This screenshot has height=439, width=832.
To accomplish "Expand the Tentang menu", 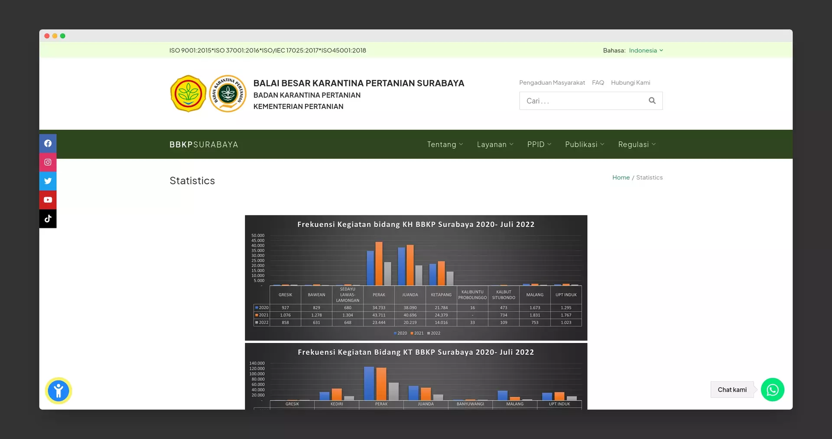I will (x=445, y=144).
